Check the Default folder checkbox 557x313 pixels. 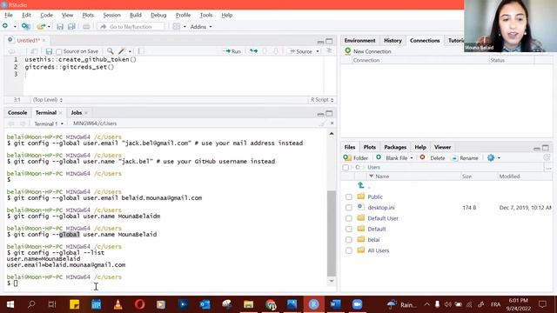tap(349, 229)
